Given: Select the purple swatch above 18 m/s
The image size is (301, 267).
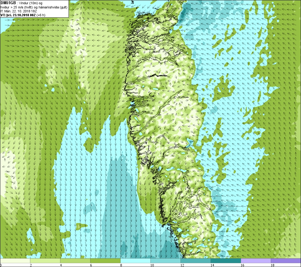Looking at the screenshot, I should 286,261.
